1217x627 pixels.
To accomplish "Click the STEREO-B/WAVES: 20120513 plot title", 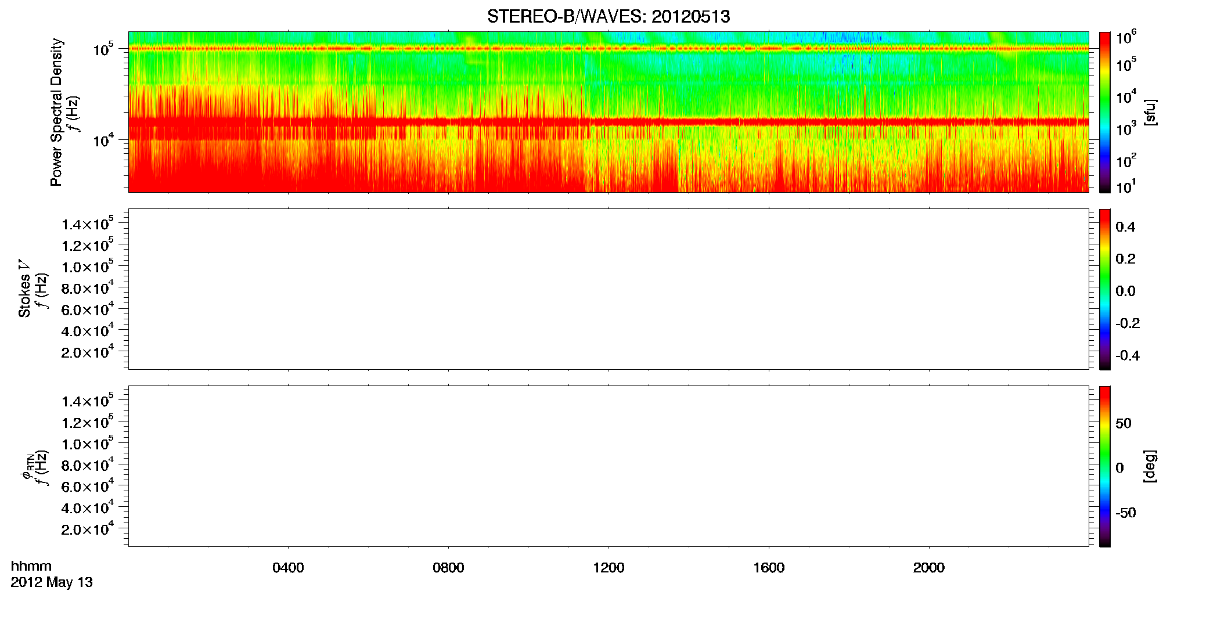I will click(608, 16).
